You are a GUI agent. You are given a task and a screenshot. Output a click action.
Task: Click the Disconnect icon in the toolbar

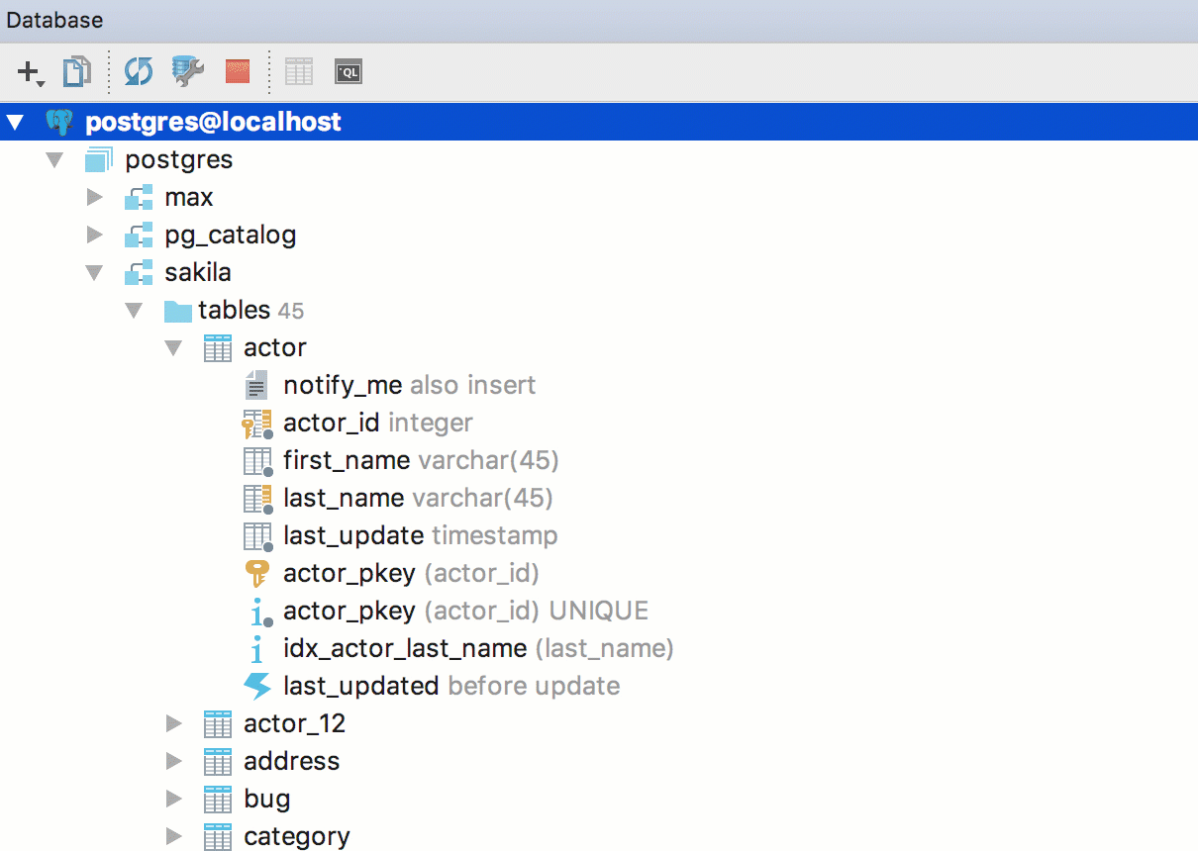pos(237,71)
